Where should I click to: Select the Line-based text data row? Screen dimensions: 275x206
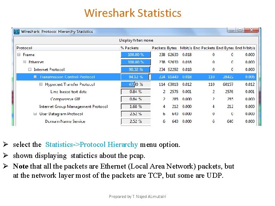pos(136,92)
